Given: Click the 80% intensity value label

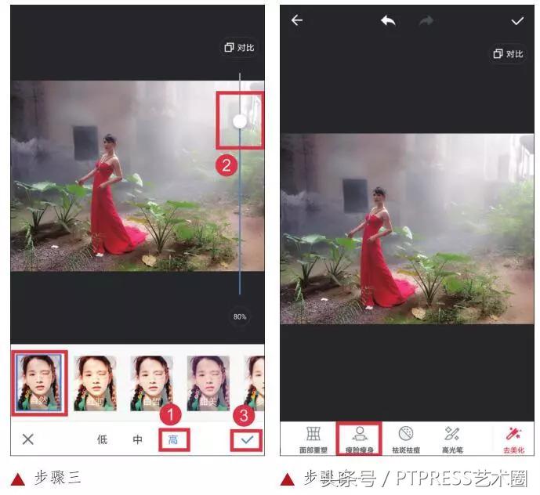Looking at the screenshot, I should point(240,316).
